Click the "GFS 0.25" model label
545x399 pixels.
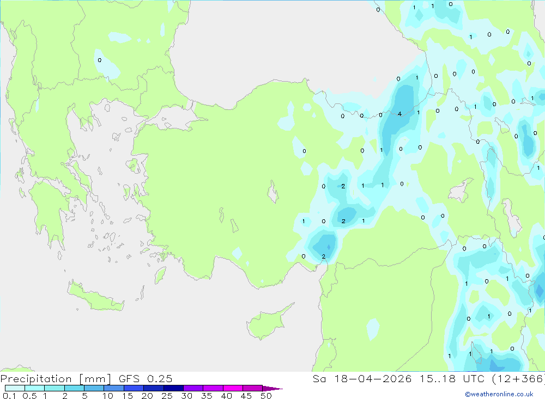click(146, 379)
